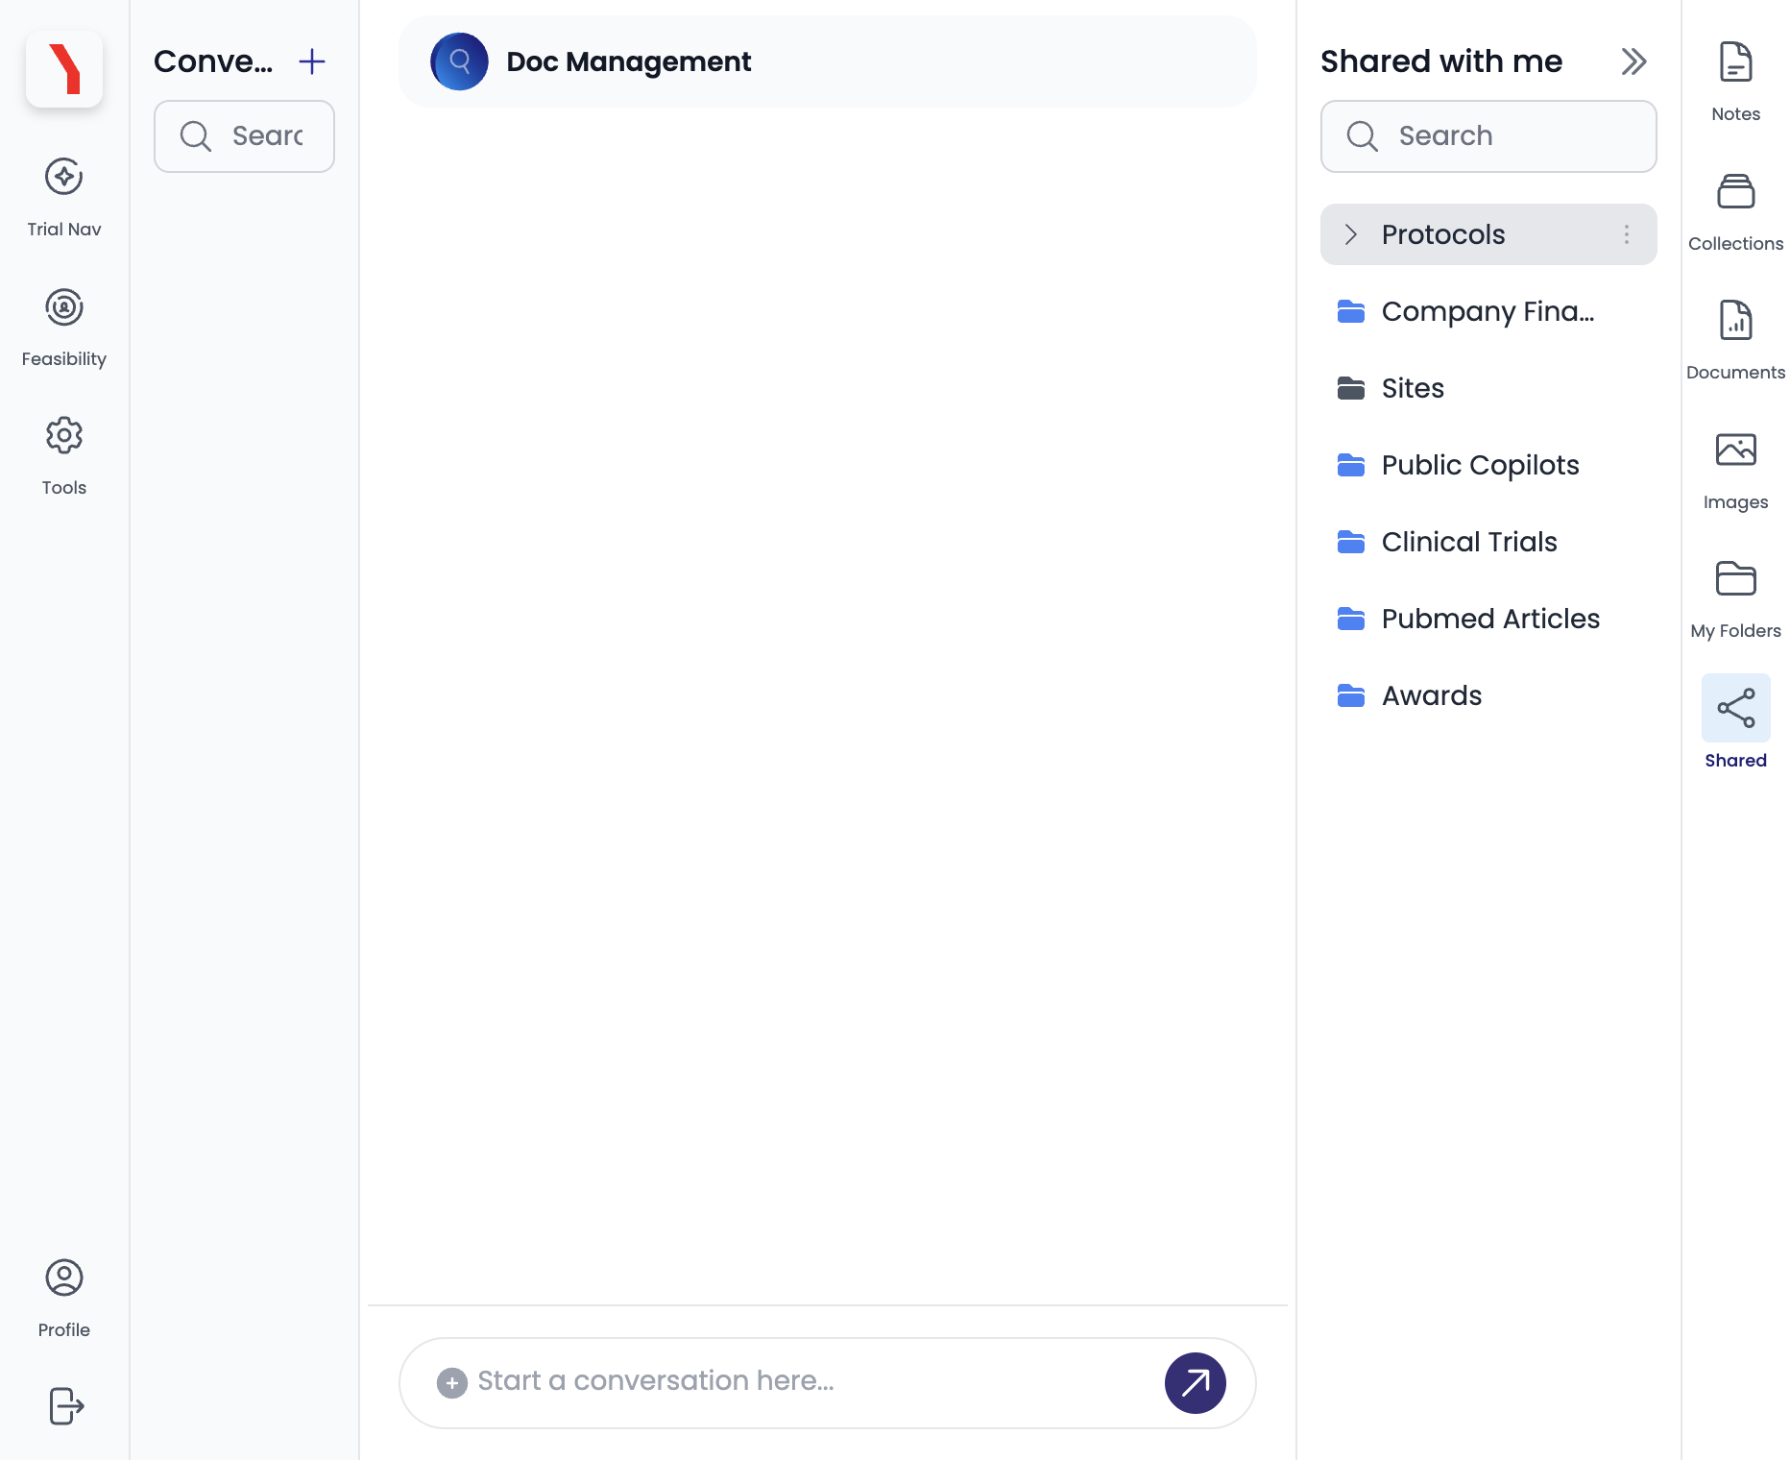
Task: Open the Pubmed Articles folder
Action: click(x=1488, y=619)
